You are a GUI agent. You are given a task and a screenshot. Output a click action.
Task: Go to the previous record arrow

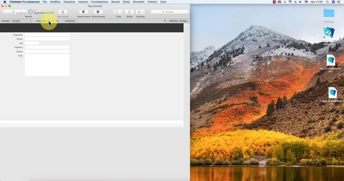click(5, 11)
